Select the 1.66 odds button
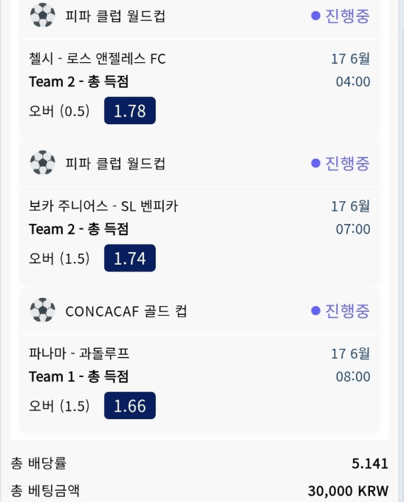Viewport: 404px width, 502px height. point(130,406)
